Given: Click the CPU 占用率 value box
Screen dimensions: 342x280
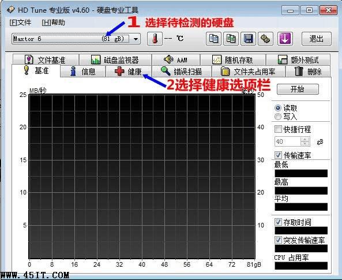Looking at the screenshot, I should click(x=301, y=266).
